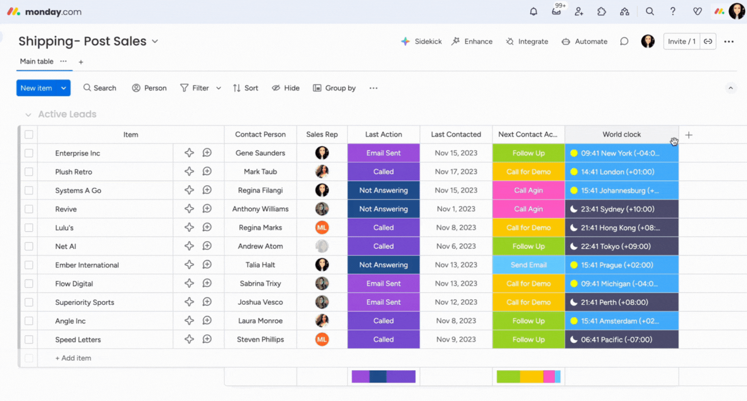Open the board discussion speech bubble
Viewport: 747px width, 401px height.
pyautogui.click(x=624, y=41)
